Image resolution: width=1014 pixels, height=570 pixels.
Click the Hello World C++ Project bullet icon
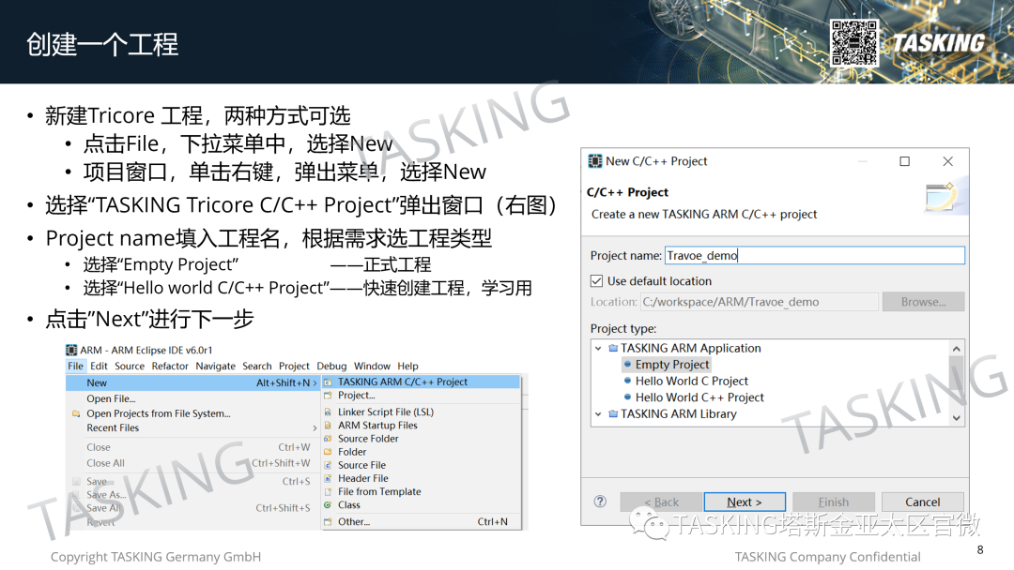[x=627, y=397]
